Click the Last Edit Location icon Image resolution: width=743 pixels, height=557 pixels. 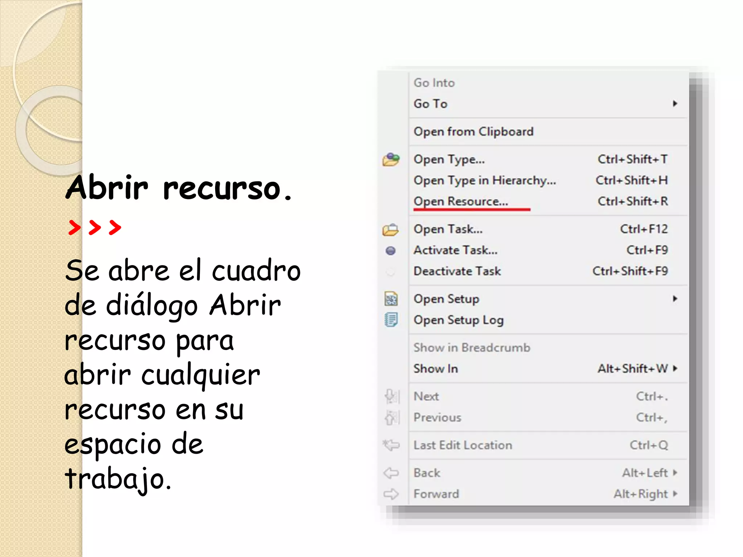click(x=391, y=445)
